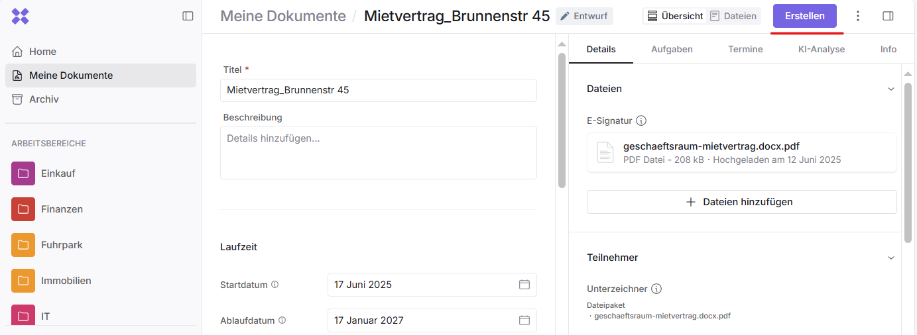Collapse the Teilnehmer section chevron
Viewport: 917px width, 335px height.
click(890, 258)
